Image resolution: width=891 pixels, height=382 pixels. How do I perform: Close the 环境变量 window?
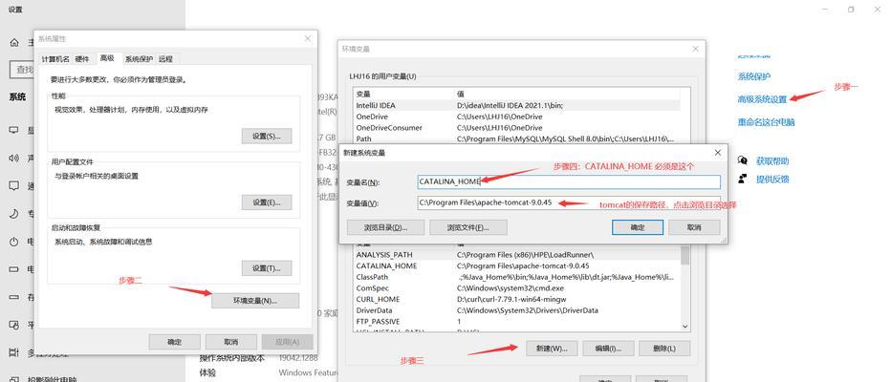(696, 49)
